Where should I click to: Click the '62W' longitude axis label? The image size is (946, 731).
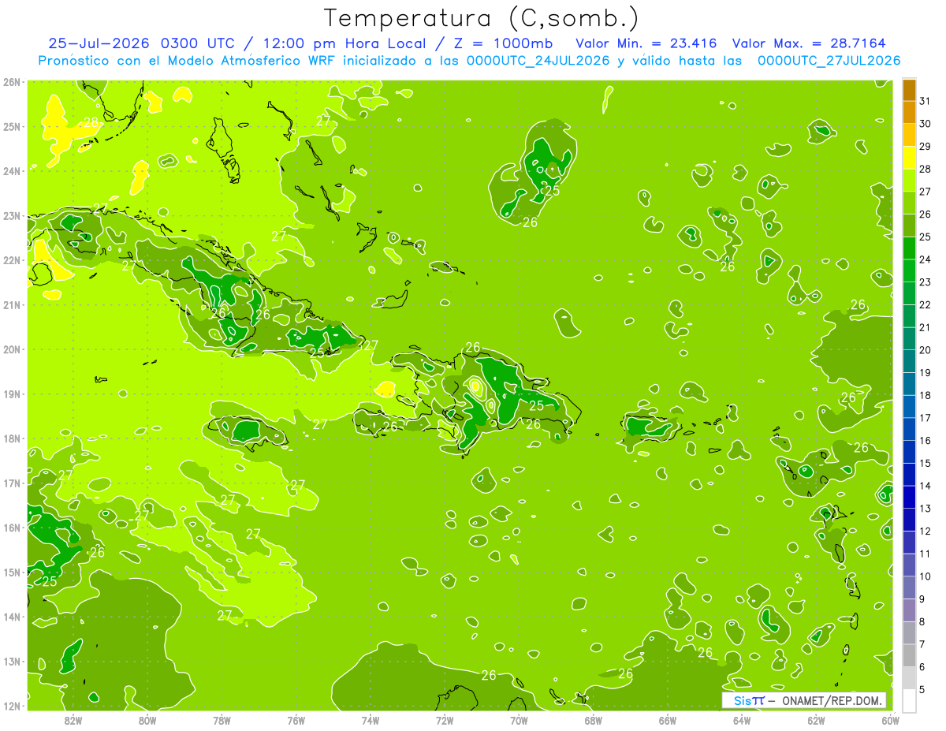pos(816,720)
